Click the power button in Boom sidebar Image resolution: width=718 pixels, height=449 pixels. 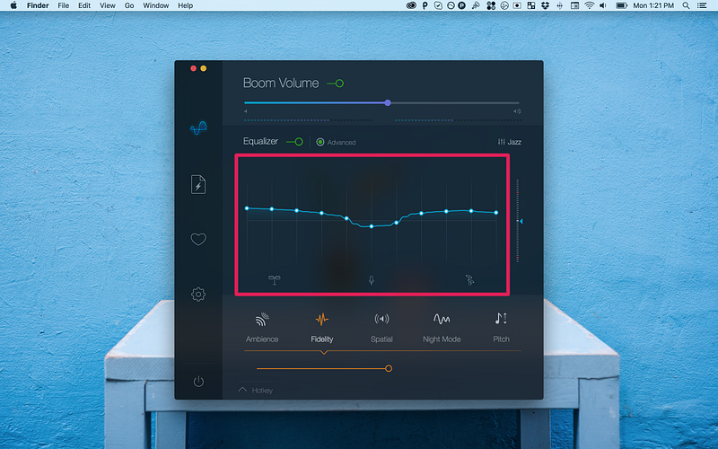[198, 381]
